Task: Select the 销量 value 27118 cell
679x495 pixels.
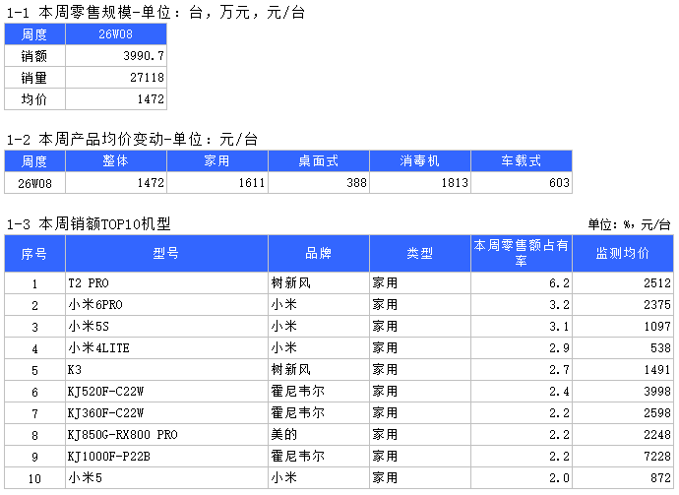Action: click(x=115, y=78)
